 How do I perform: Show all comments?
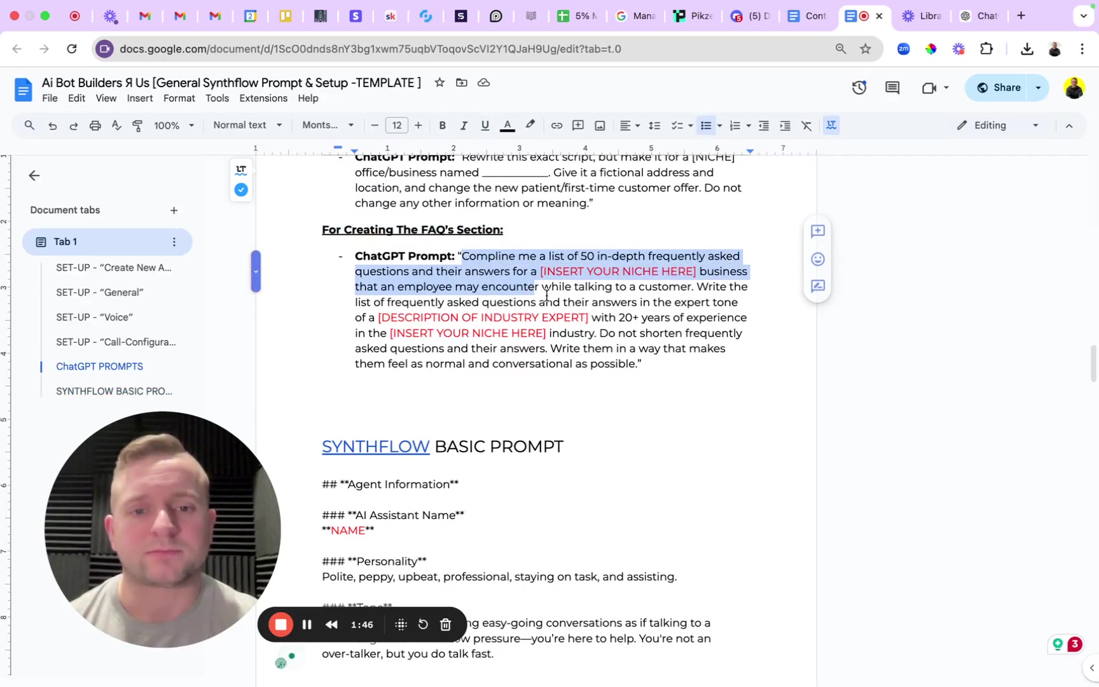(892, 88)
